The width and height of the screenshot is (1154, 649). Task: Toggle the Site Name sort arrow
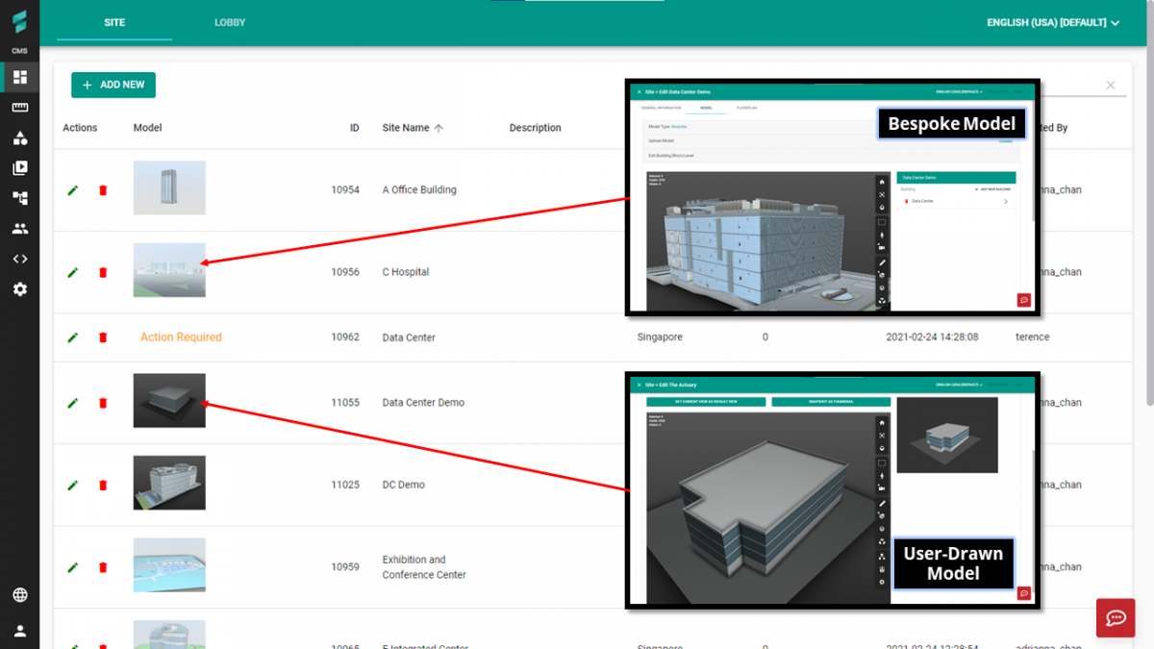click(440, 127)
